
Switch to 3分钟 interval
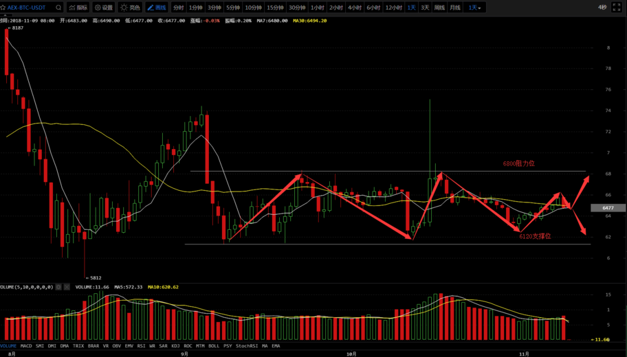(214, 7)
